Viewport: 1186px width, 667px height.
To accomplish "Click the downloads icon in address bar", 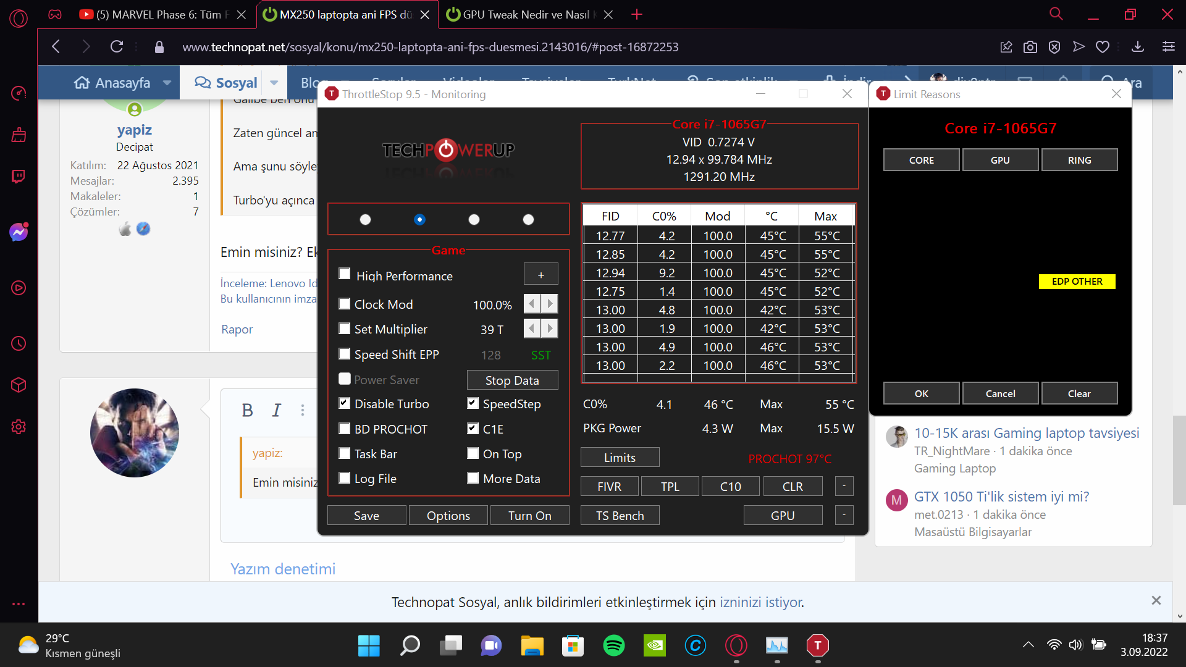I will click(x=1137, y=47).
